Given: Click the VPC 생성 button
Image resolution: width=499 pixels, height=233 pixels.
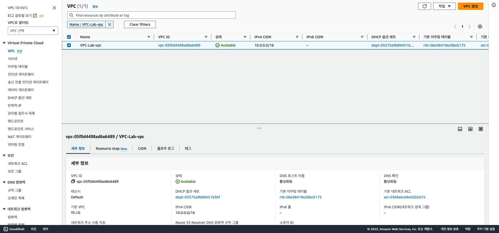Looking at the screenshot, I should [x=471, y=6].
